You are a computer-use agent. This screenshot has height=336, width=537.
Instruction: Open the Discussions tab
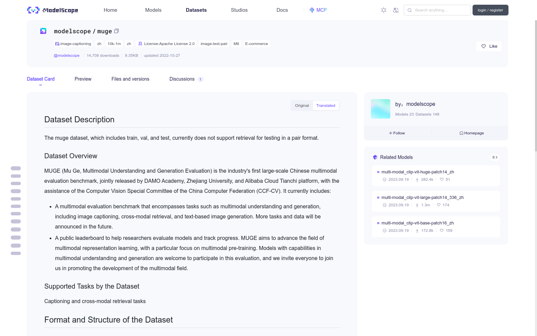click(186, 79)
